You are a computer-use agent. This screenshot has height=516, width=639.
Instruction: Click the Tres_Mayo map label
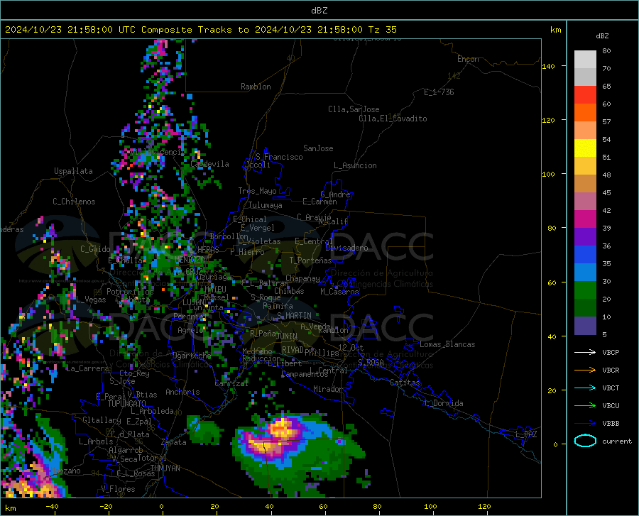coord(257,191)
